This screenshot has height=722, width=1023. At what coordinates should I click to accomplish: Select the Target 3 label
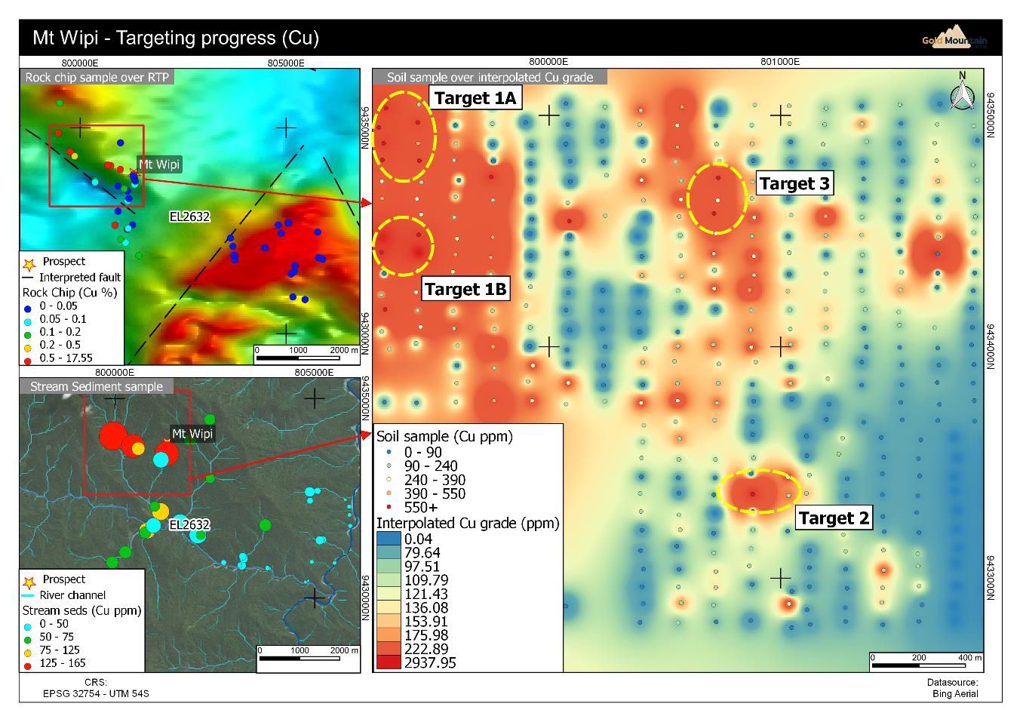[794, 183]
